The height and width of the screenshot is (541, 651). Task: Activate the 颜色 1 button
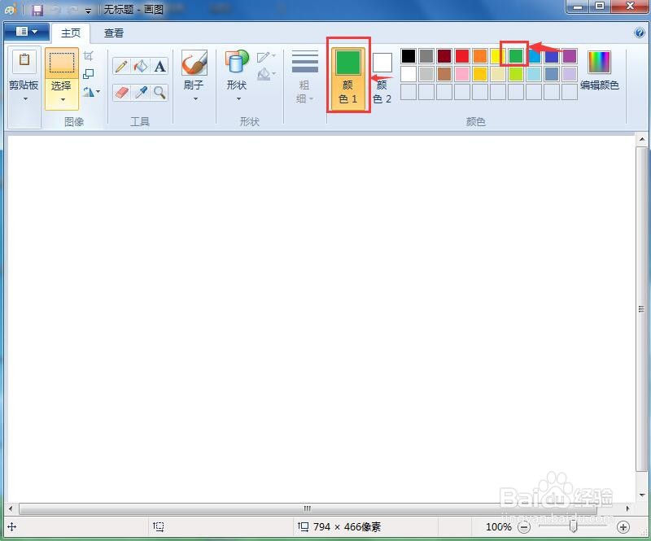pos(348,78)
